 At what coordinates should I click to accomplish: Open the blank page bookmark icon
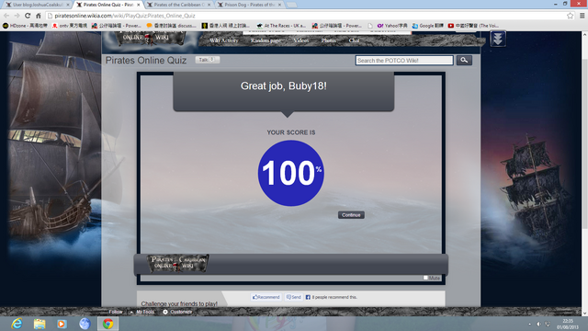370,26
